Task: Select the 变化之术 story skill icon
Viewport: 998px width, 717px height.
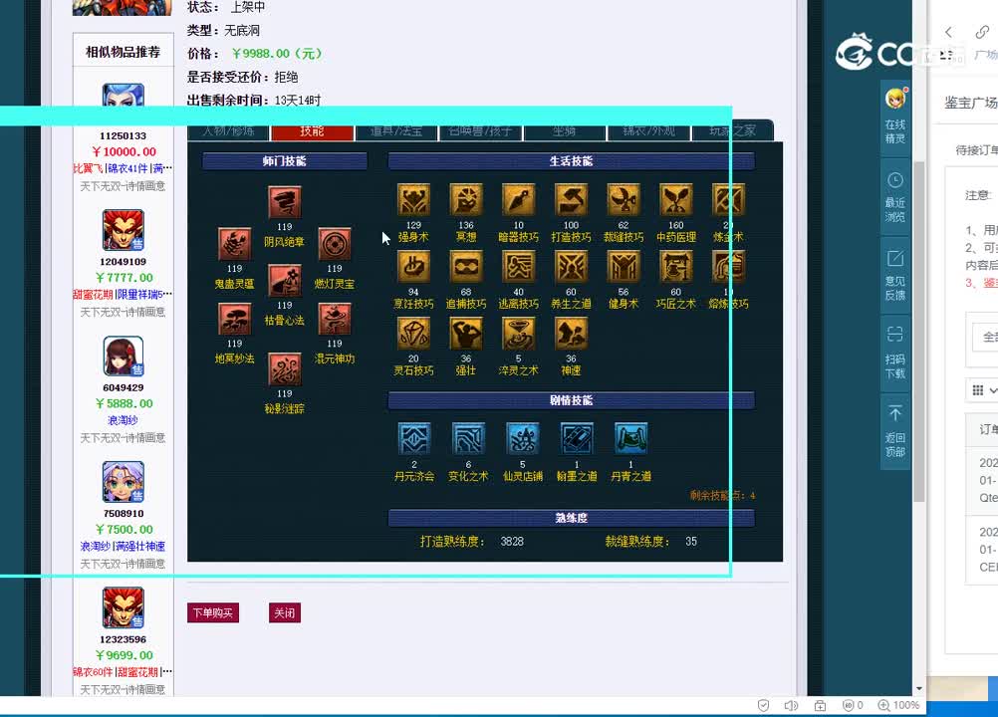Action: coord(468,439)
